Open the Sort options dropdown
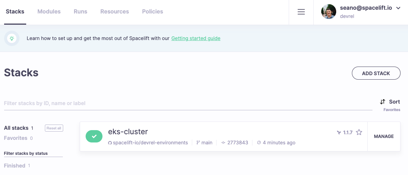 (x=390, y=102)
